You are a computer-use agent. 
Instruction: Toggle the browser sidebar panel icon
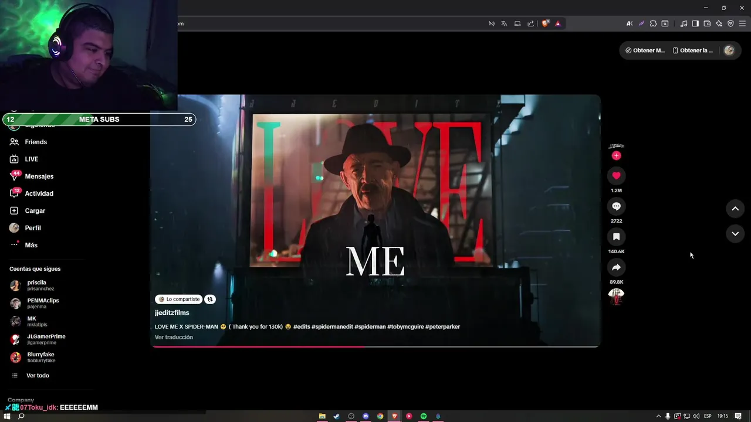(x=695, y=23)
